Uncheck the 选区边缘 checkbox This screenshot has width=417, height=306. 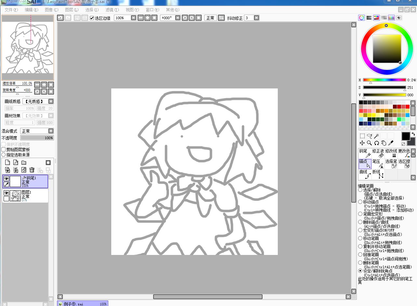click(92, 18)
